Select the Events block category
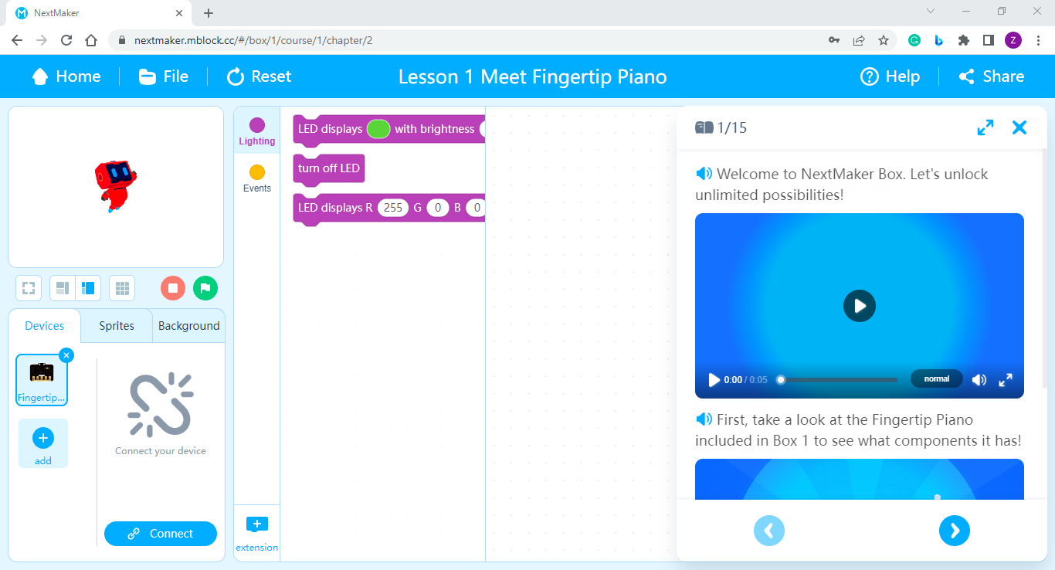Image resolution: width=1055 pixels, height=570 pixels. 257,178
